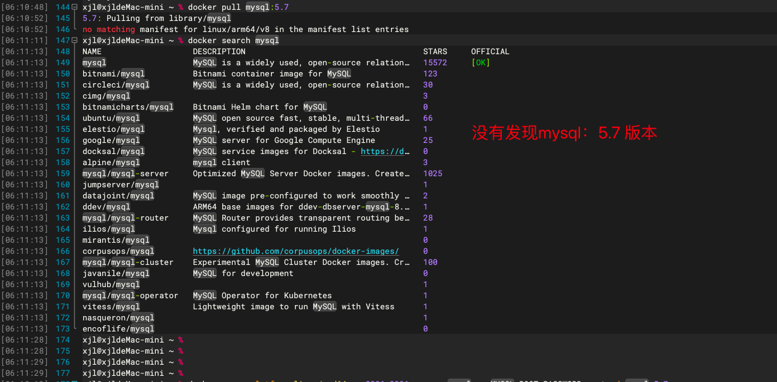Screen dimensions: 777x382
Task: Click the 'docker search mysql' command text
Action: (x=233, y=41)
